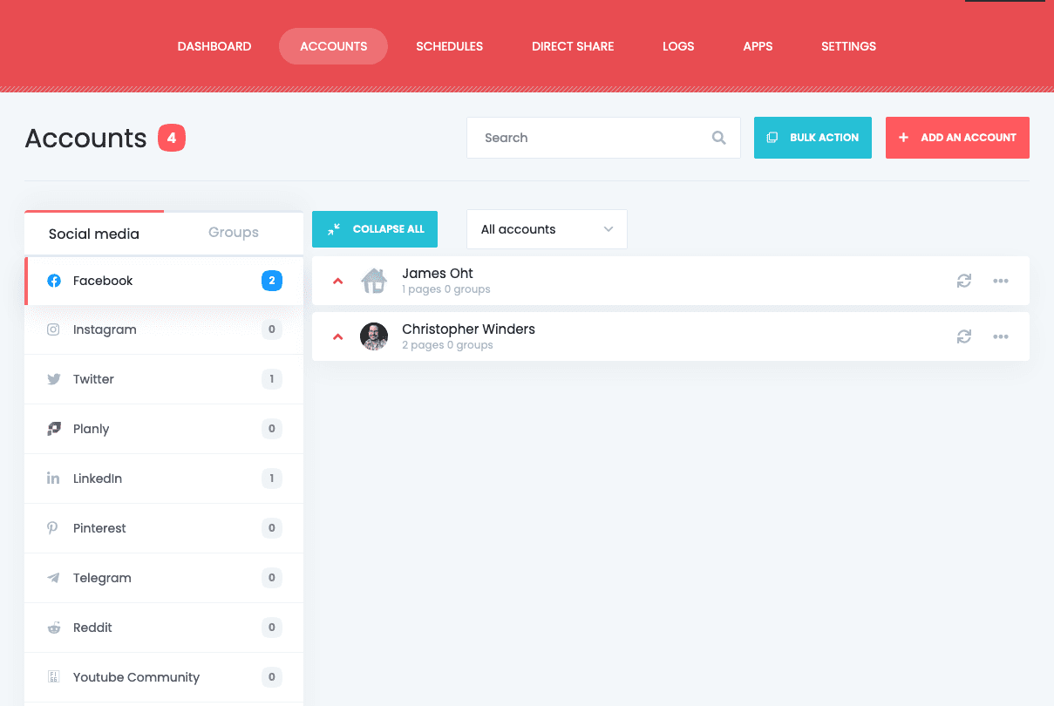The height and width of the screenshot is (706, 1054).
Task: Click the Twitter bird icon
Action: 54,379
